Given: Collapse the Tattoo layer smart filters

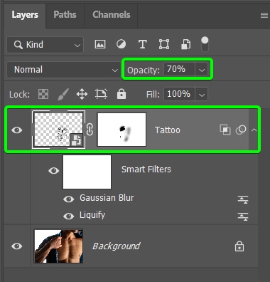Looking at the screenshot, I should pos(254,130).
